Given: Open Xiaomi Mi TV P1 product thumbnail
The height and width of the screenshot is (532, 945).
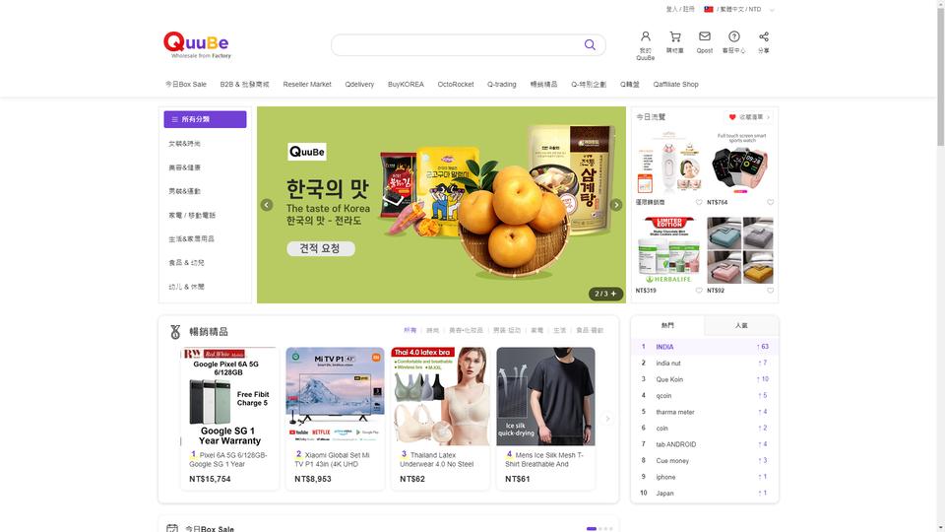Looking at the screenshot, I should [335, 396].
